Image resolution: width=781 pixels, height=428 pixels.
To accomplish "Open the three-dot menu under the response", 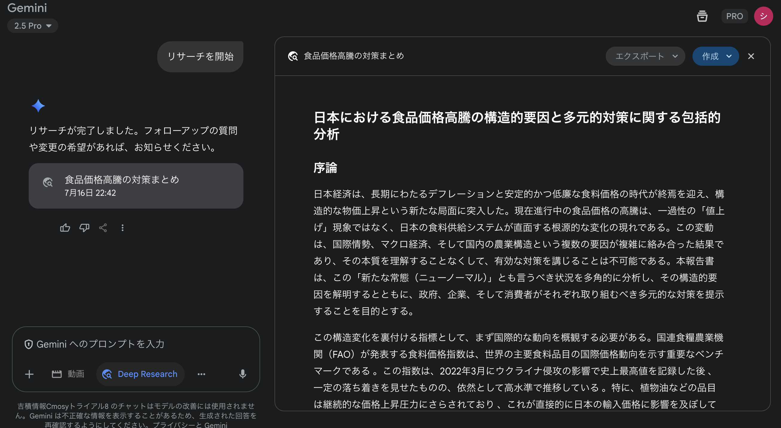I will point(122,228).
